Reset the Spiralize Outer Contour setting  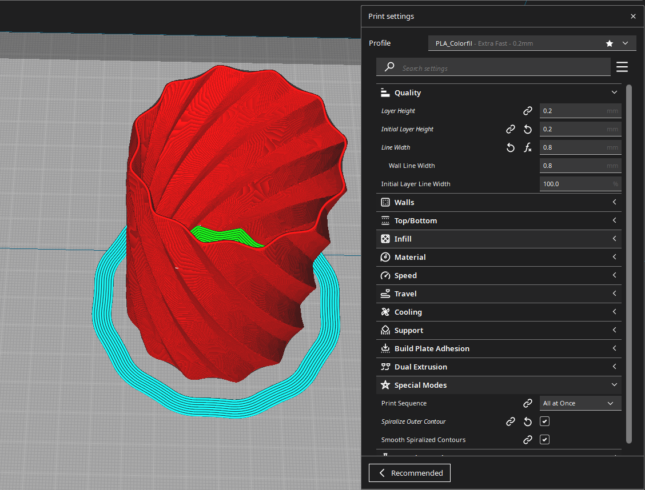527,421
